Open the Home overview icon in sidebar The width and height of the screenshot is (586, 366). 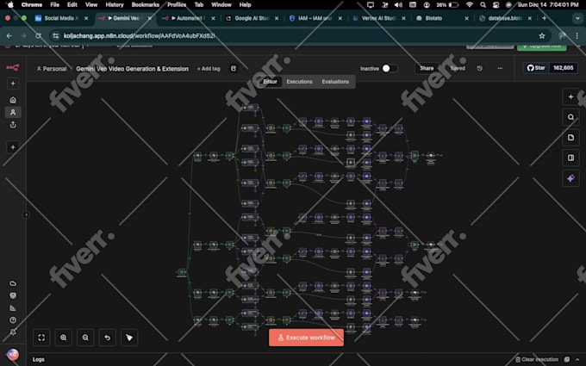coord(13,100)
